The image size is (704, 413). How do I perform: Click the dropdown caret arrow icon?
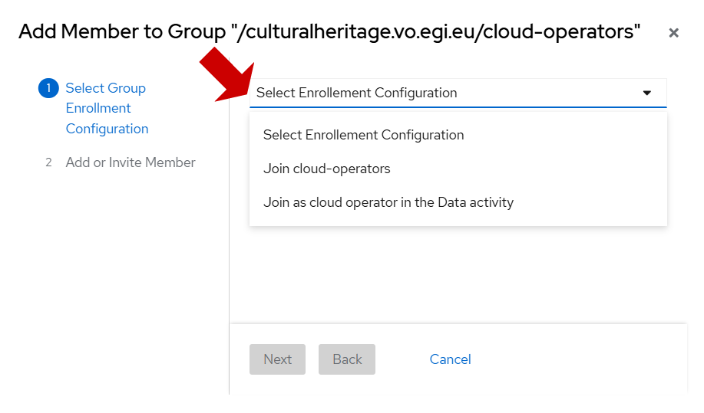coord(646,93)
